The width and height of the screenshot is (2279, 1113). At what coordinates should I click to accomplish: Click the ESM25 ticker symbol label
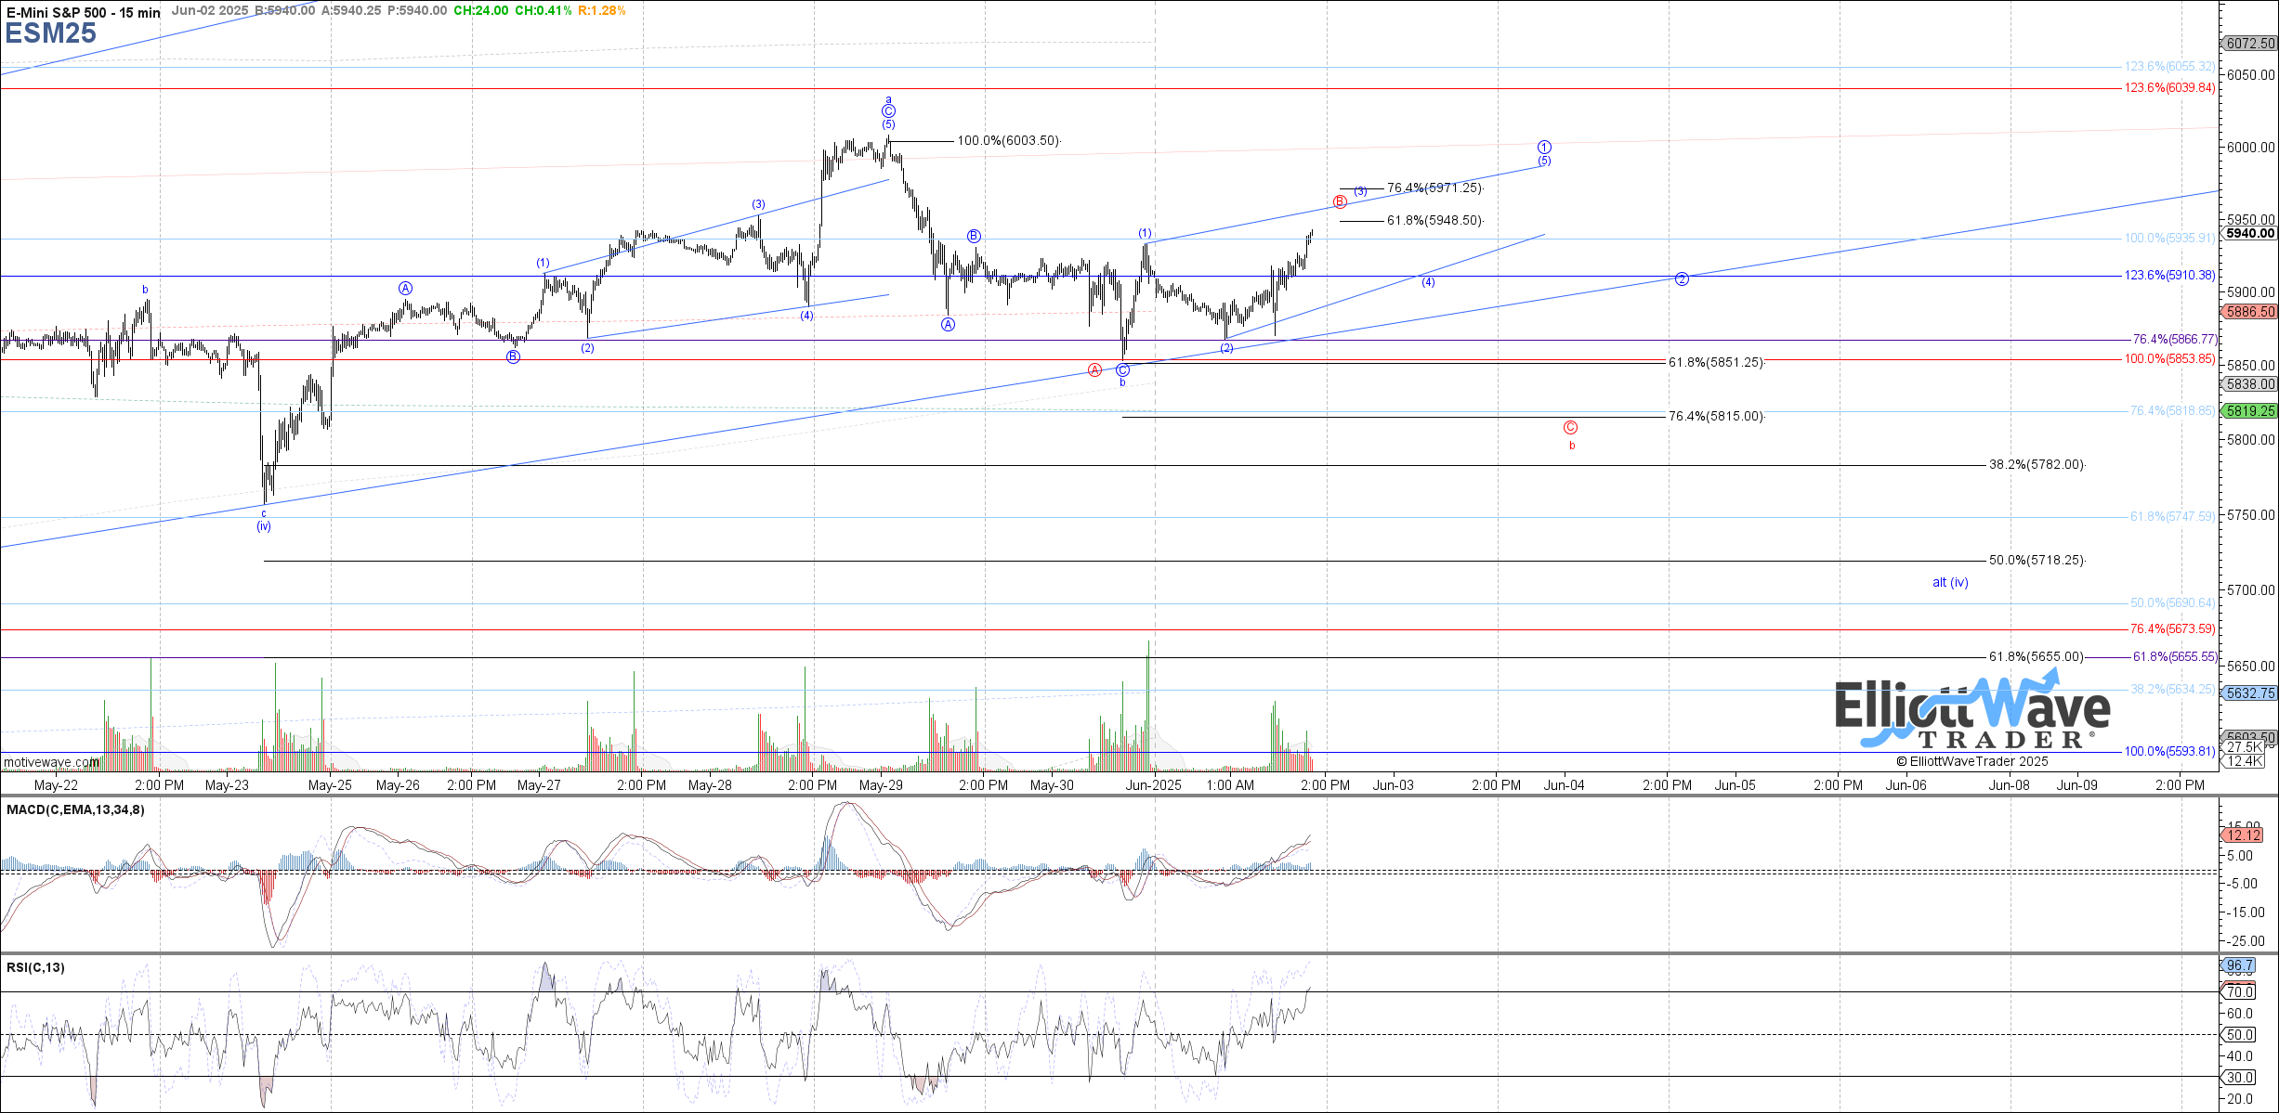click(51, 33)
